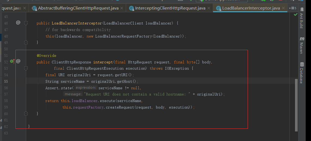
Task: Click the implements-method gutter icon on line 52
Action: pos(12,61)
